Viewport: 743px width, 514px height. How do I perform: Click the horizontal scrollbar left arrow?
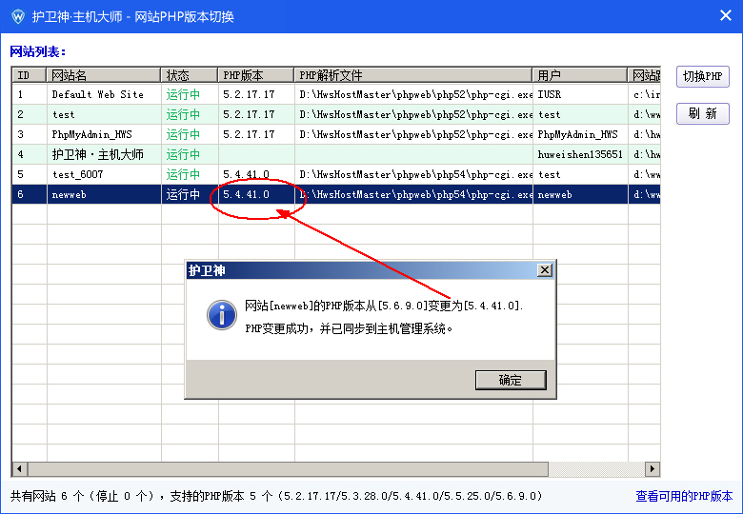pyautogui.click(x=19, y=469)
